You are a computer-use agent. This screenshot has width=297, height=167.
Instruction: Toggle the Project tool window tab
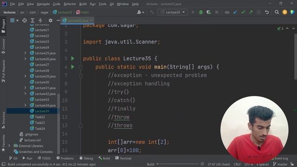click(3, 26)
